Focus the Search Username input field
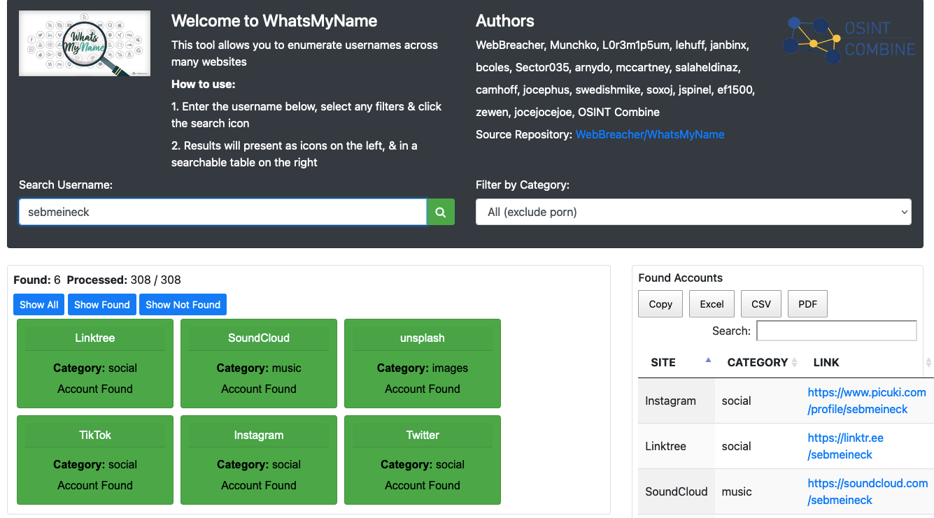This screenshot has width=934, height=518. click(222, 212)
